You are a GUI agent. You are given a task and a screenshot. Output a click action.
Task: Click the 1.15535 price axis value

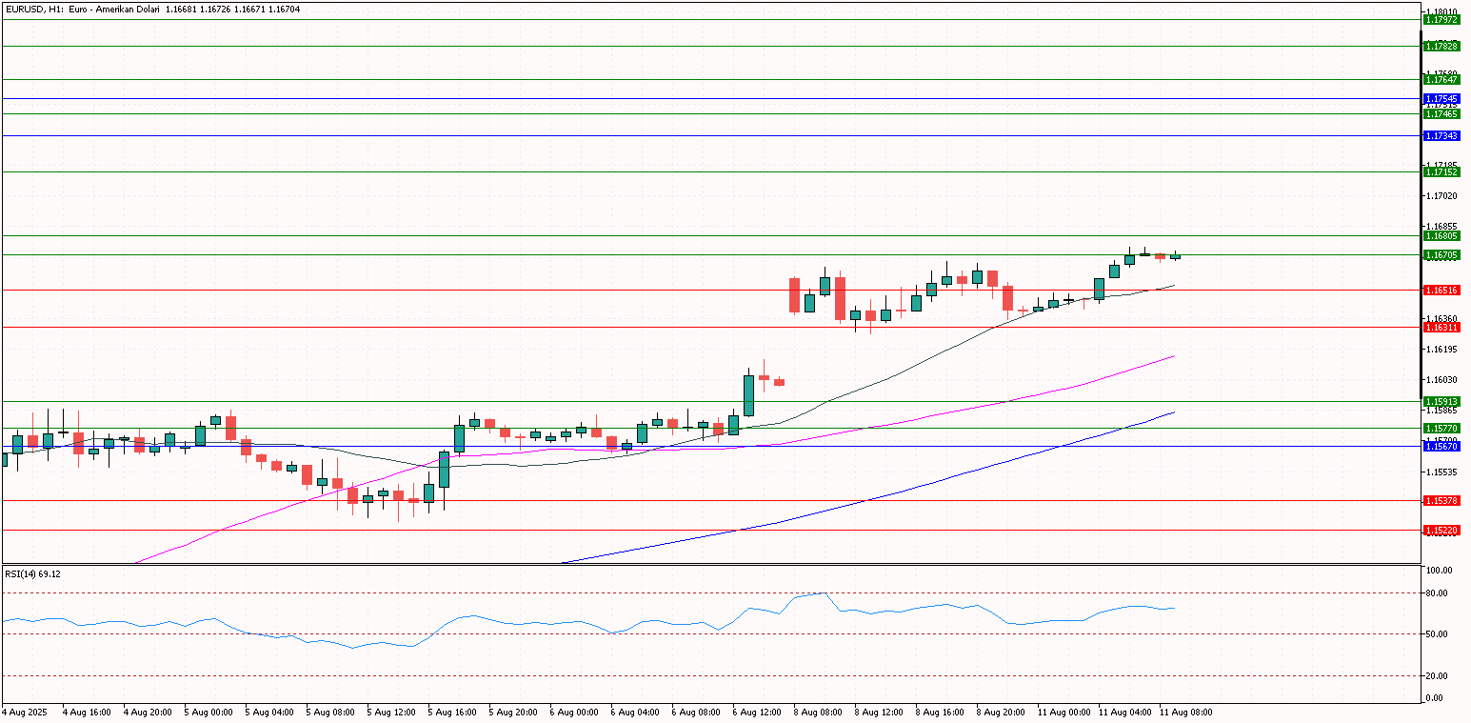pyautogui.click(x=1443, y=472)
